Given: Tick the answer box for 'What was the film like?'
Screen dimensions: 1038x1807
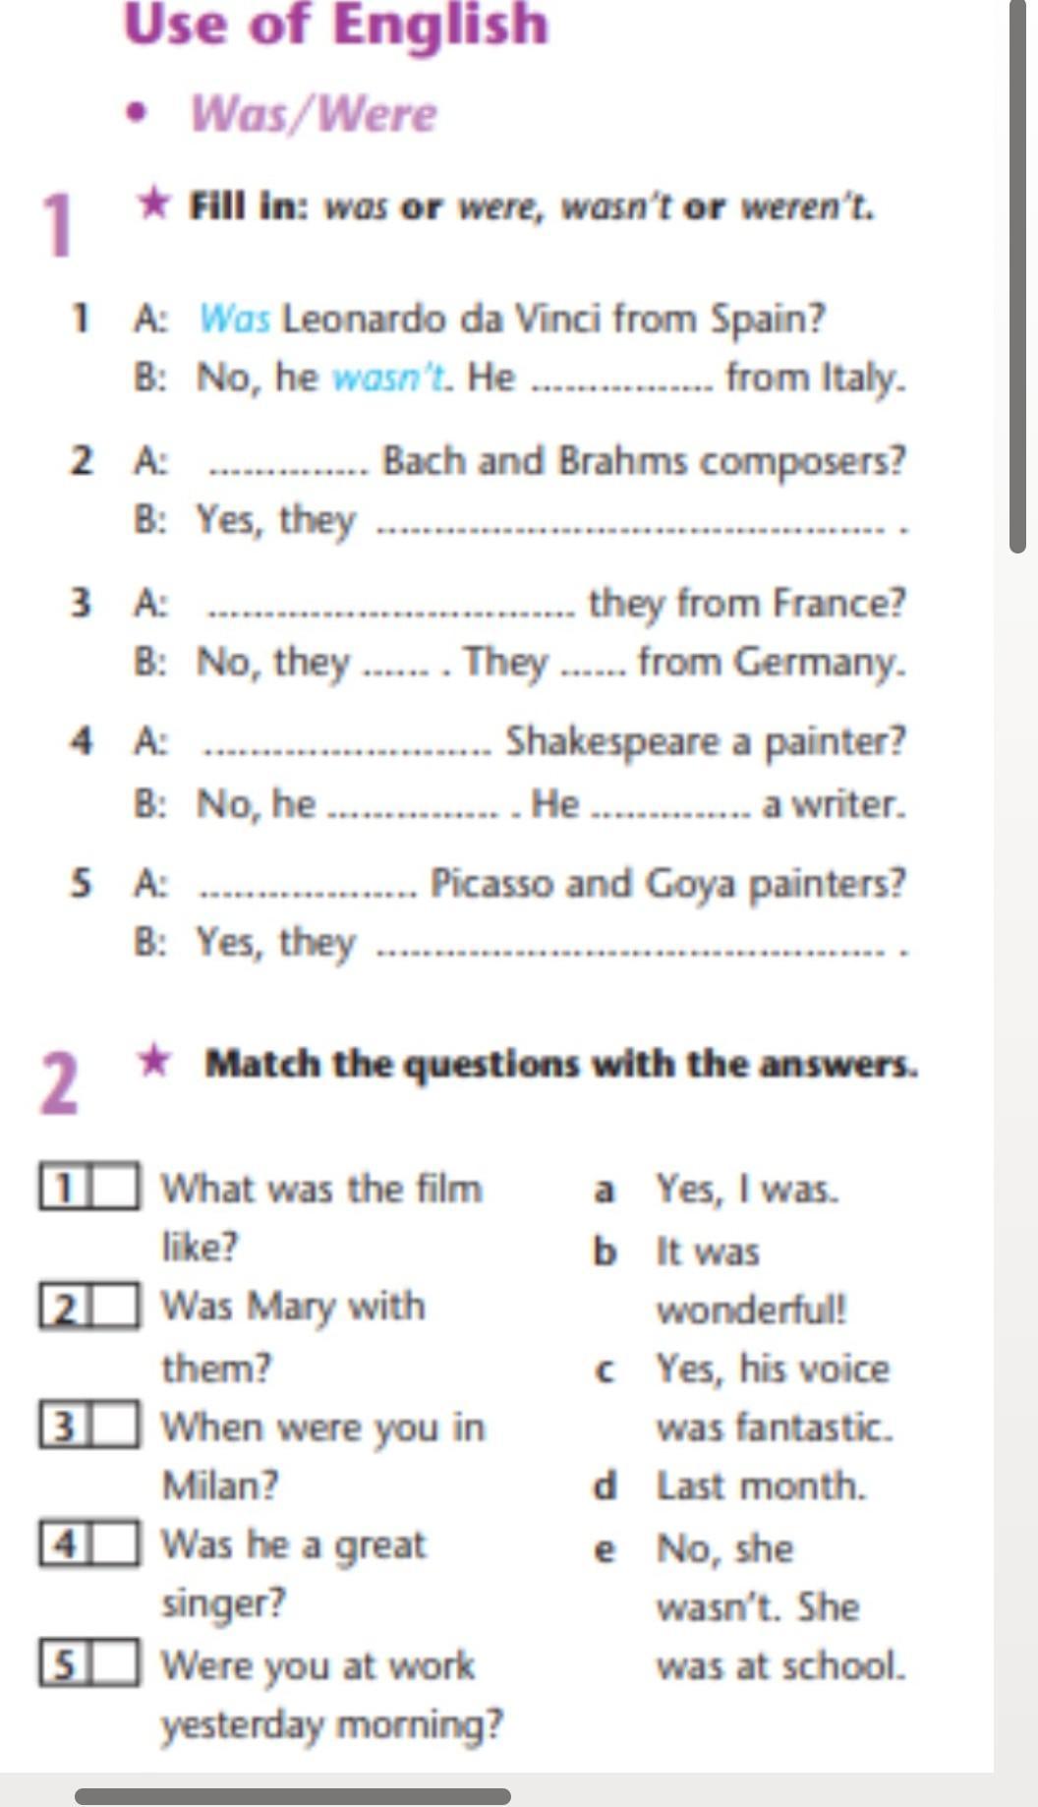Looking at the screenshot, I should 115,1188.
